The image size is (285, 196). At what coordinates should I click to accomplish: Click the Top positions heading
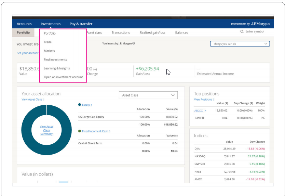click(x=207, y=93)
